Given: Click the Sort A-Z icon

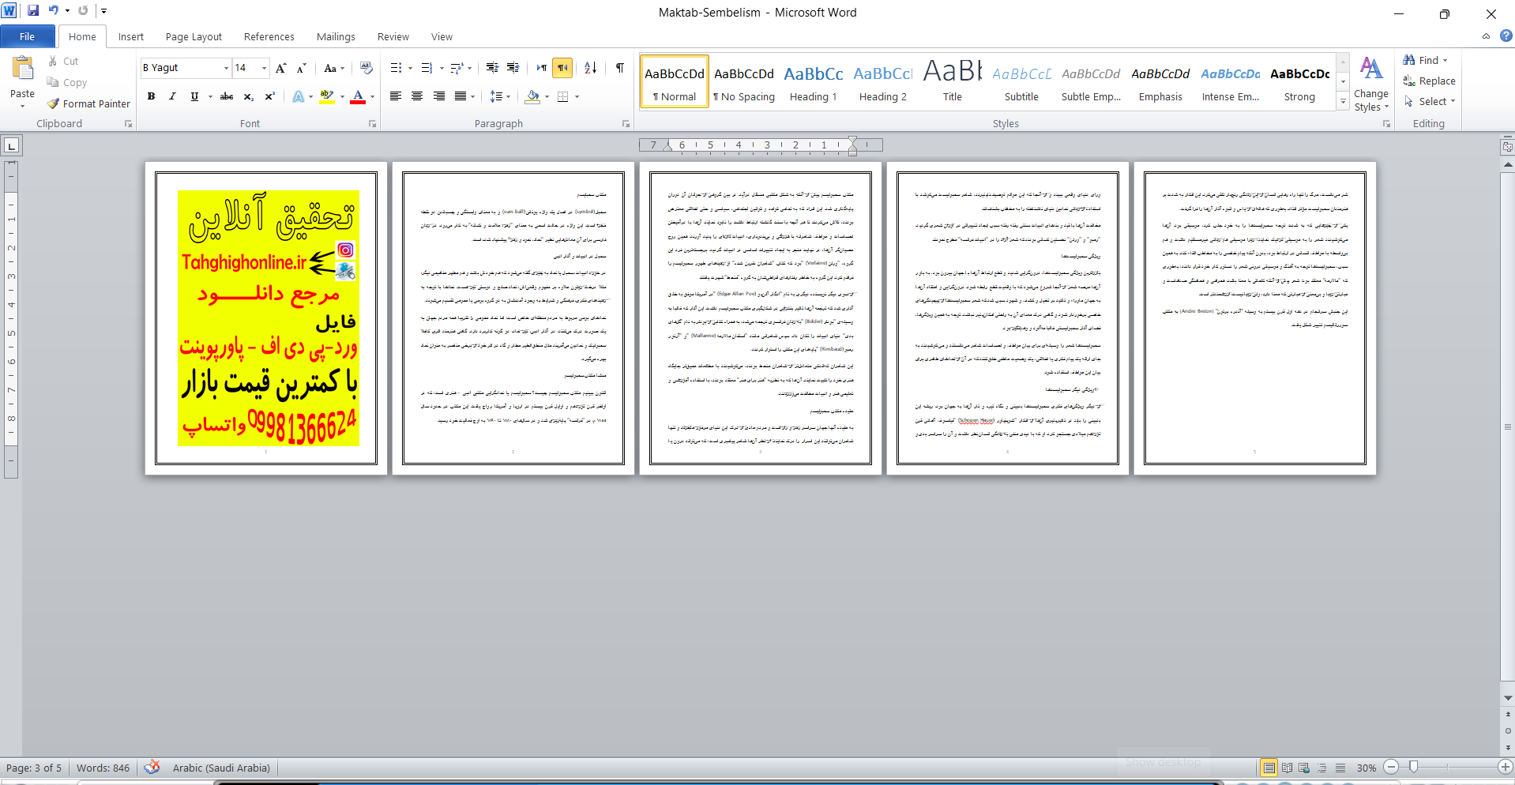Looking at the screenshot, I should [x=591, y=68].
